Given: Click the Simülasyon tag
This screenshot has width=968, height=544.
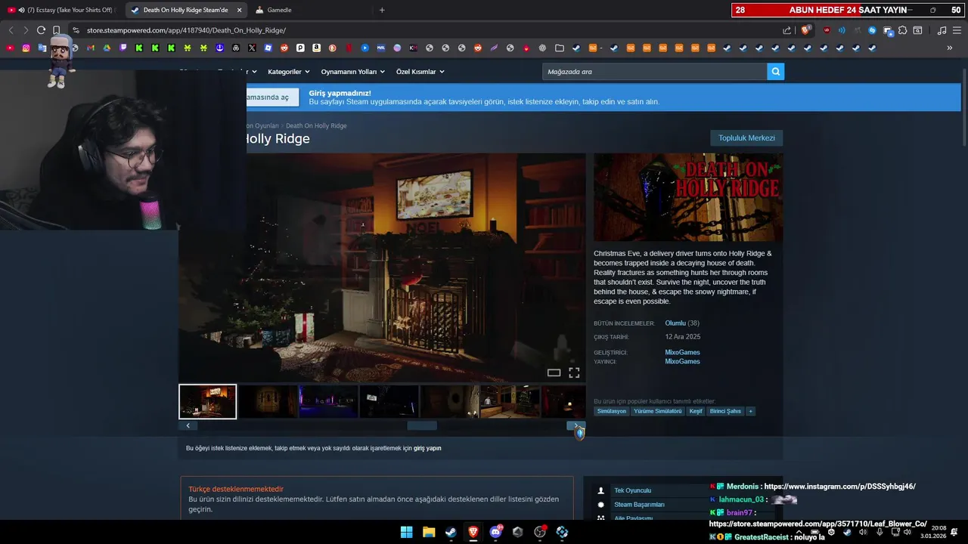Looking at the screenshot, I should click(x=612, y=411).
